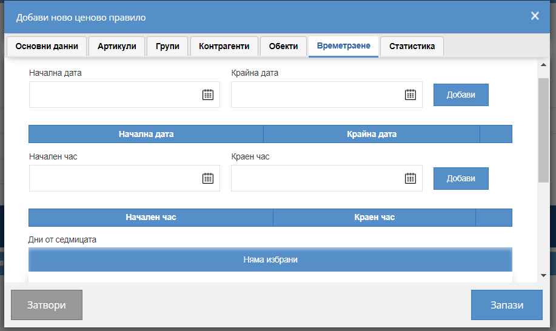556x331 pixels.
Task: Go to the Статистика tab
Action: click(x=412, y=46)
